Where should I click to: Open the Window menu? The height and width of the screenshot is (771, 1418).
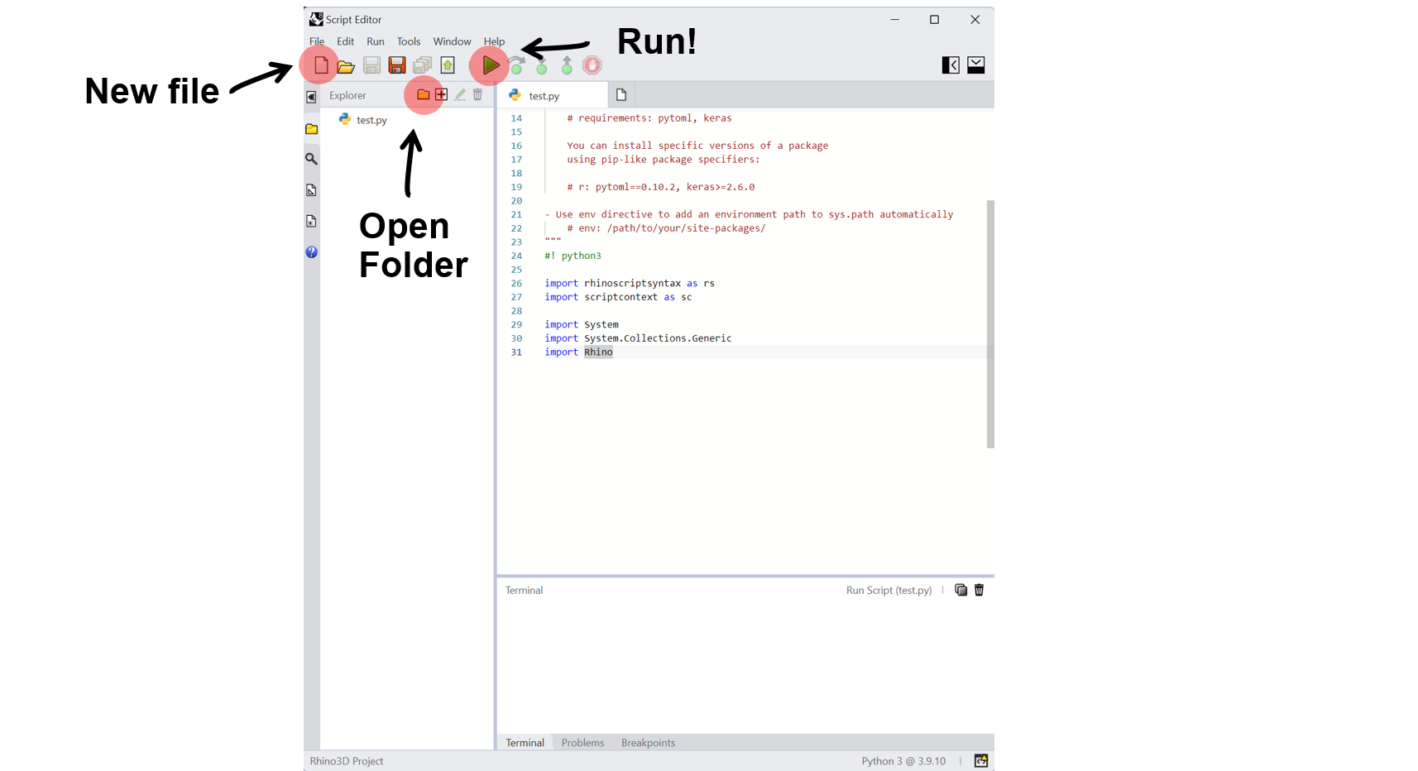[452, 41]
